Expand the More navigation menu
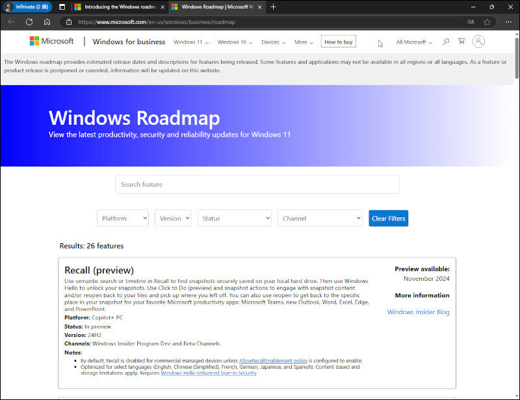 304,42
